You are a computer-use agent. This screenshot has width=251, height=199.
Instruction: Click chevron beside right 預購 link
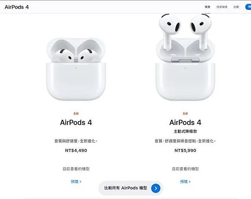coord(190,181)
